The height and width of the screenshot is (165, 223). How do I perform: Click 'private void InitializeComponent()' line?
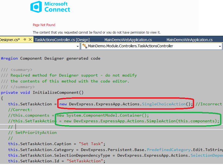pyautogui.click(x=42, y=92)
